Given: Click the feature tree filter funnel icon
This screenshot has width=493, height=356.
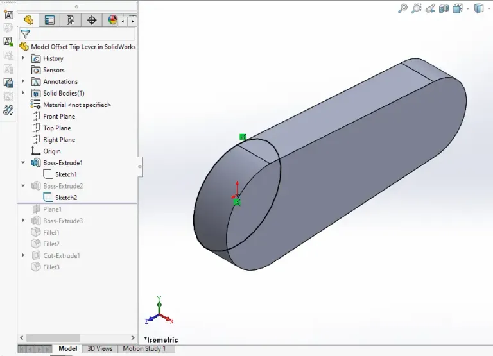Looking at the screenshot, I should pyautogui.click(x=25, y=34).
